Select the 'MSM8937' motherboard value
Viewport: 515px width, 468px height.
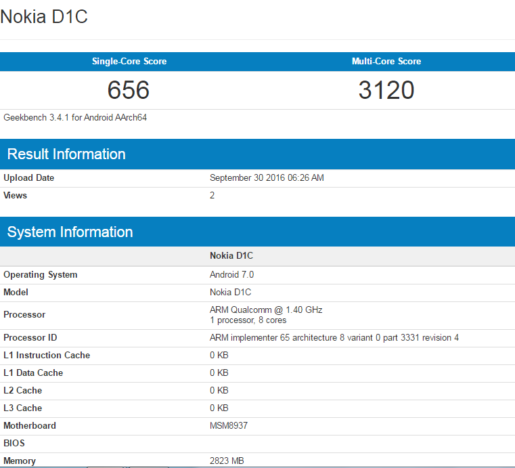point(229,425)
